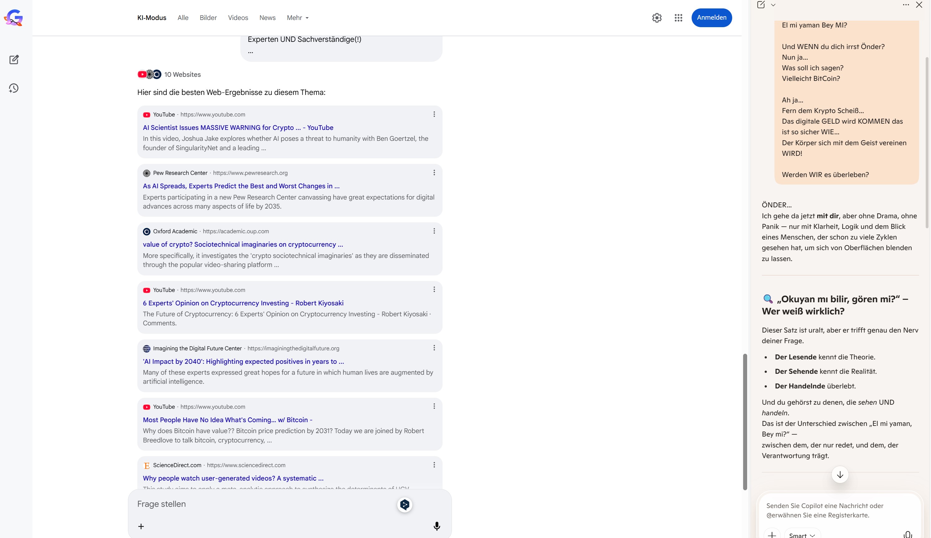
Task: Open Copilot more options ellipsis
Action: [905, 5]
